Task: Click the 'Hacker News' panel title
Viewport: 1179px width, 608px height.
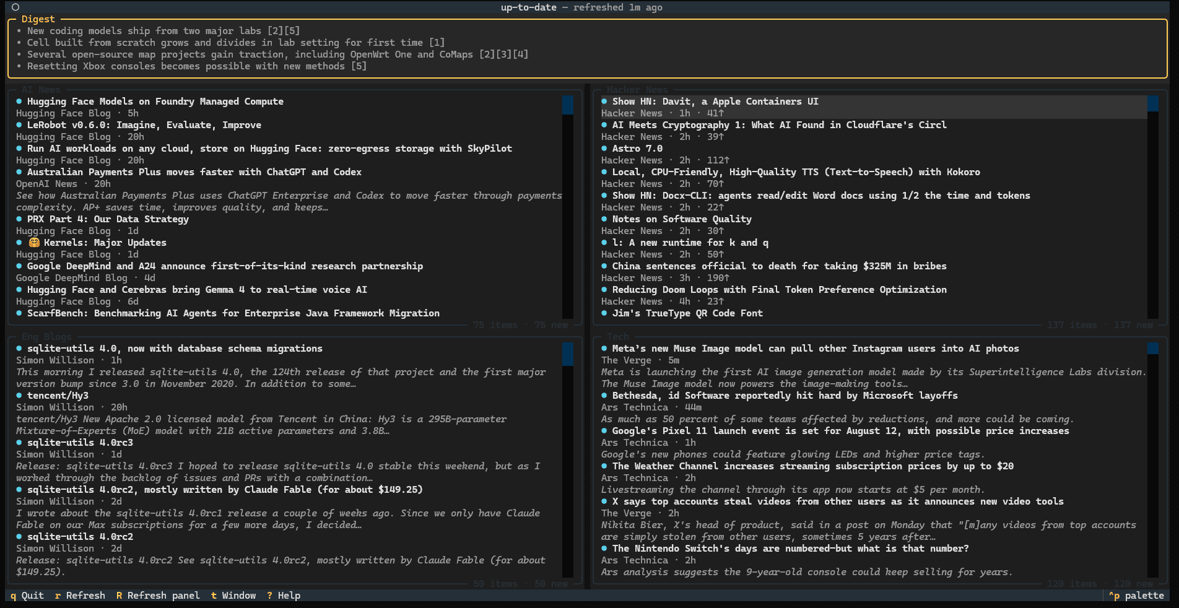Action: (637, 90)
